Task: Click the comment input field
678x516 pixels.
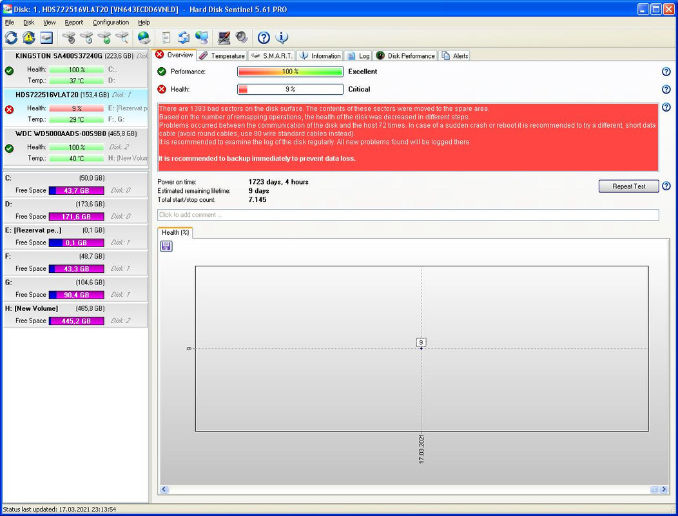Action: 408,215
